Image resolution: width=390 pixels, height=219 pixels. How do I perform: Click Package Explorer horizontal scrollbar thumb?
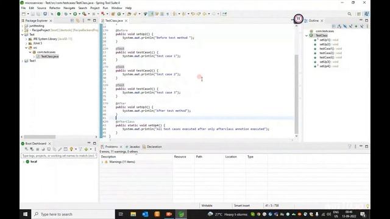(x=40, y=137)
